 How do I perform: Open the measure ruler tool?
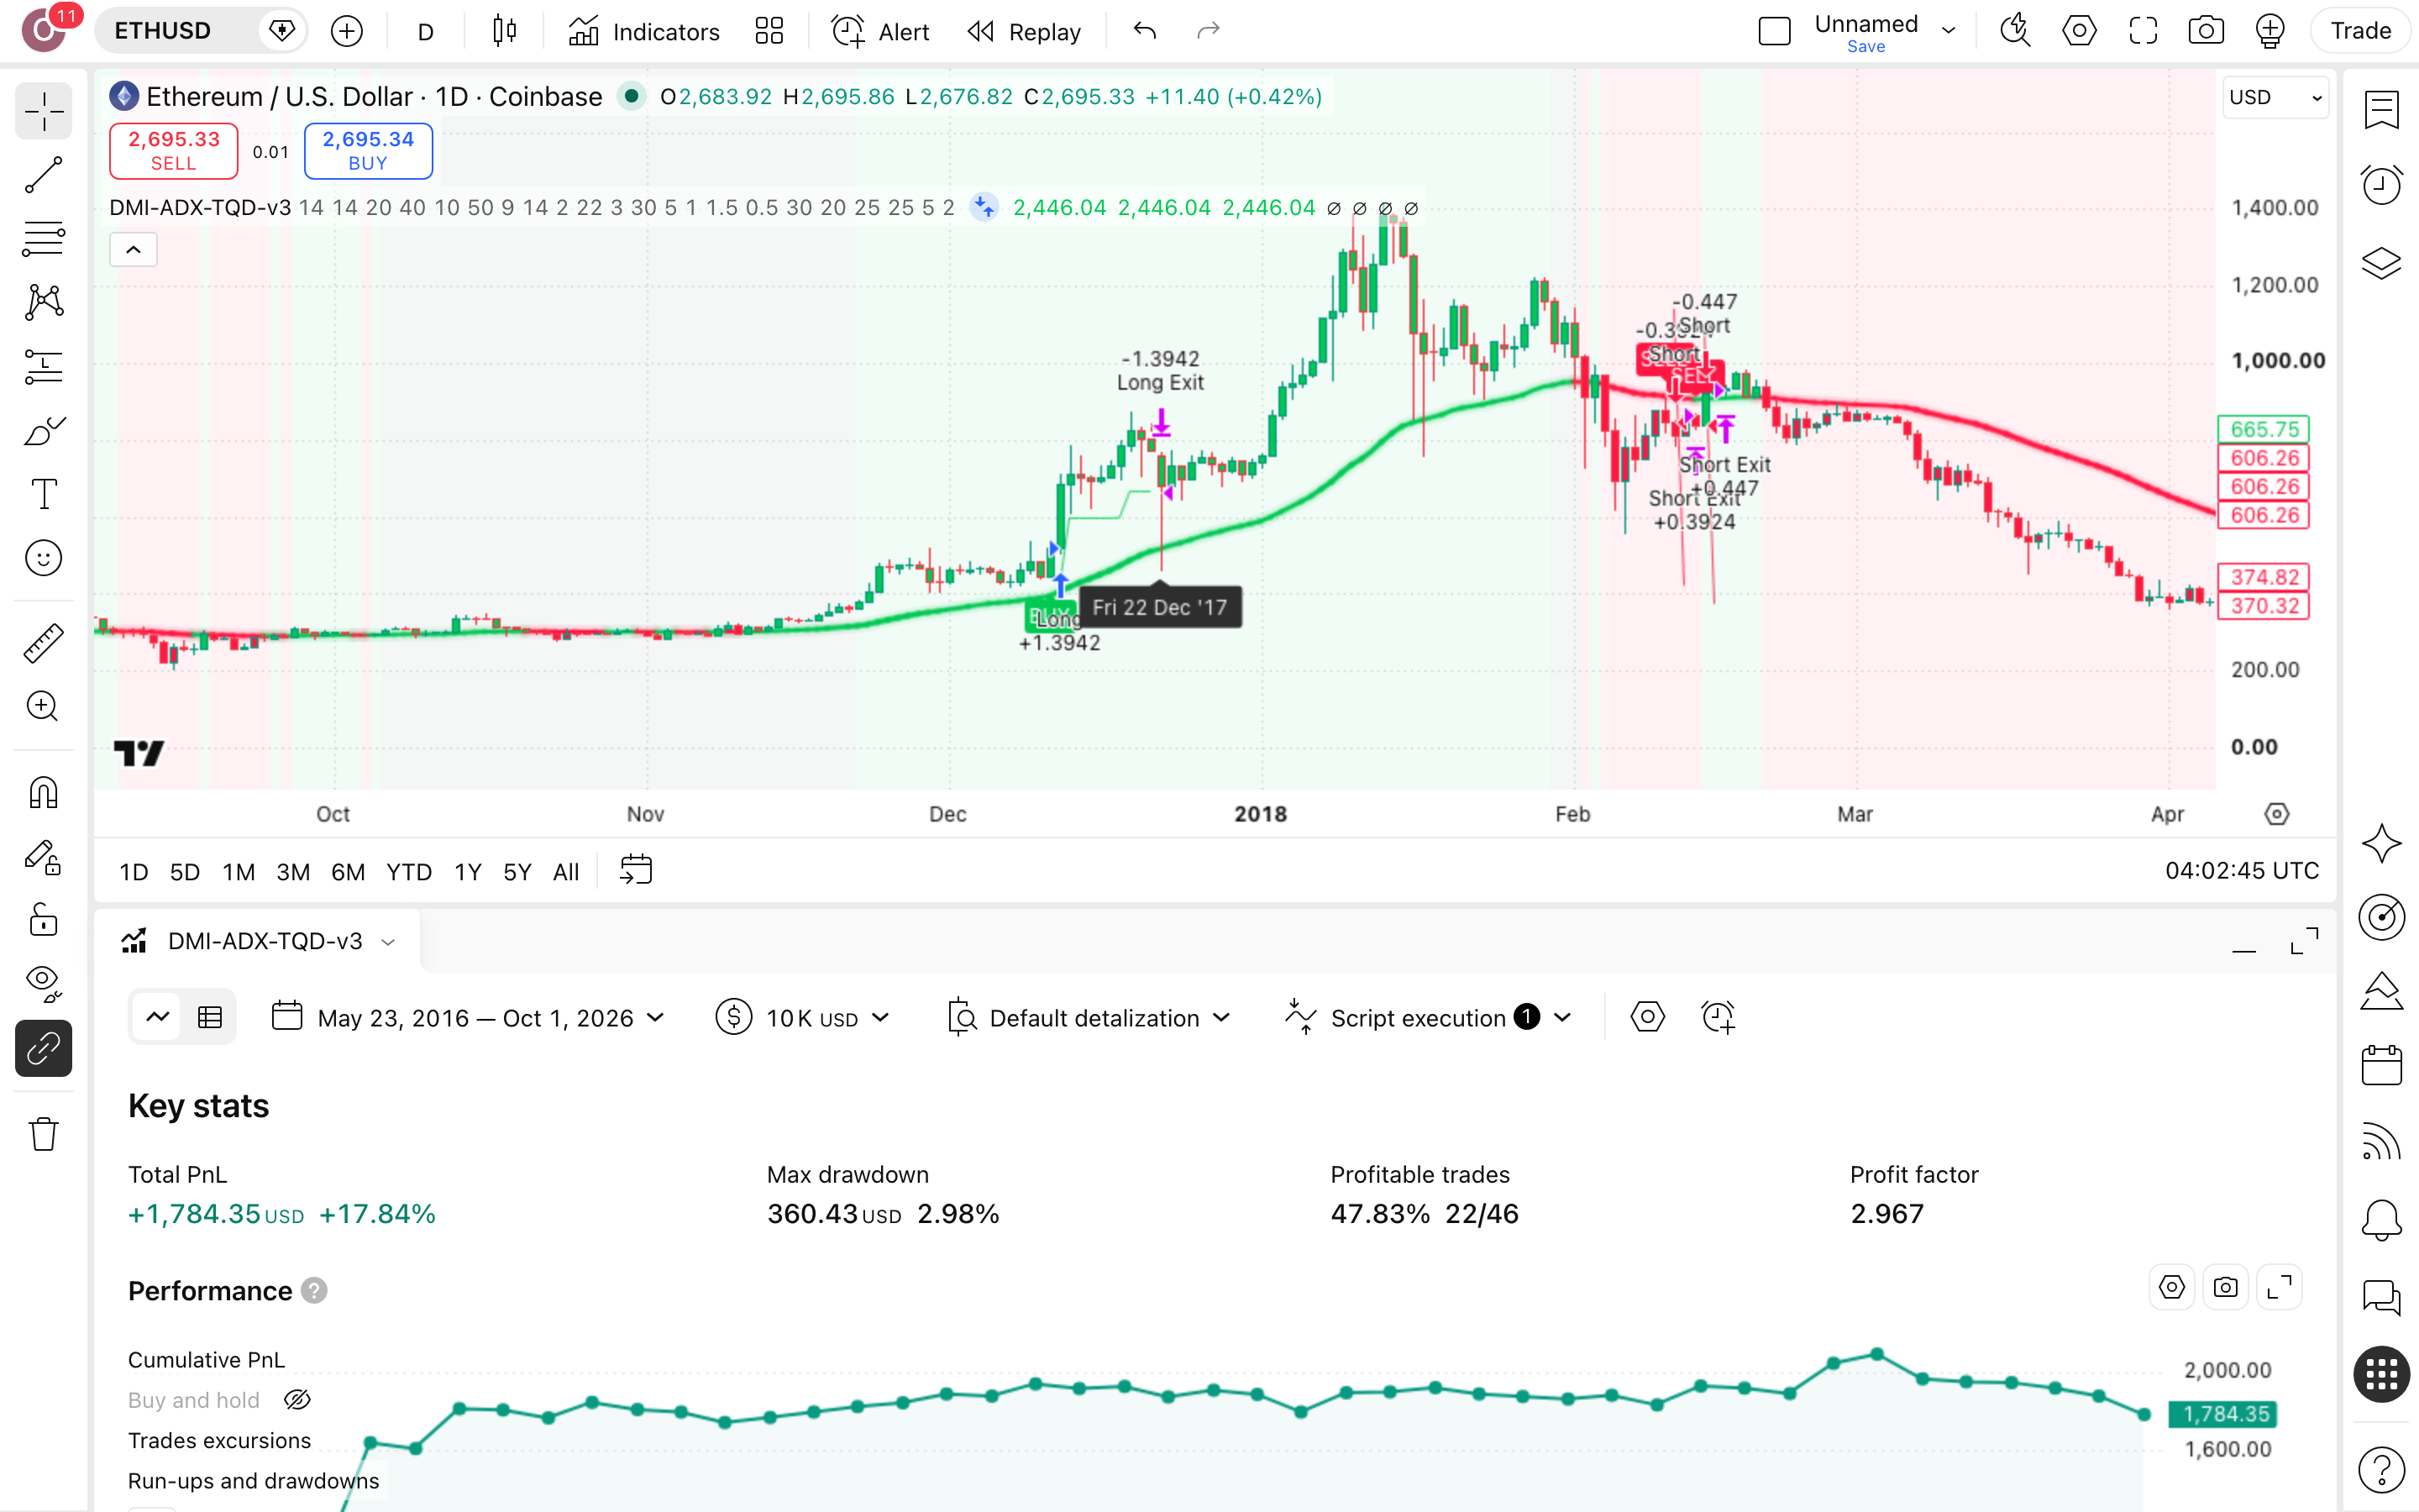click(x=43, y=643)
